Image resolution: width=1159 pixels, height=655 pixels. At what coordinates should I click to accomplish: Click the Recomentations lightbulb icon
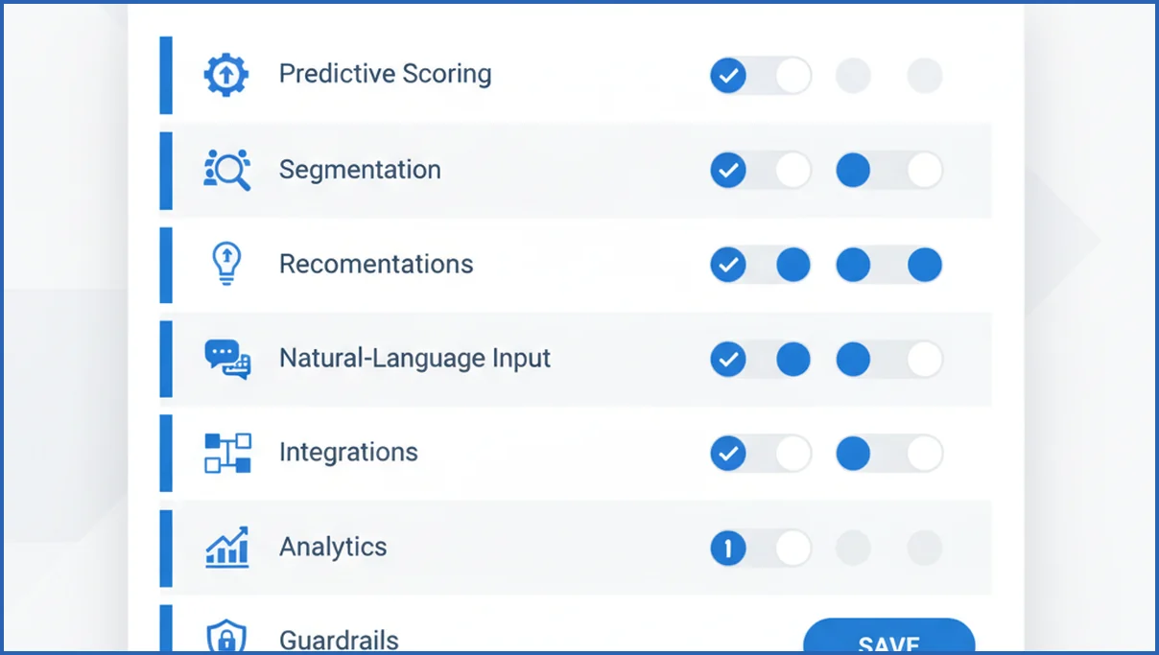[226, 264]
